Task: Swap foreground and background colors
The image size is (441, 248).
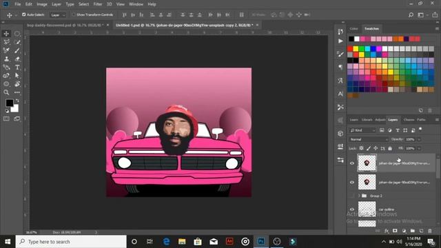Action: coord(17,101)
